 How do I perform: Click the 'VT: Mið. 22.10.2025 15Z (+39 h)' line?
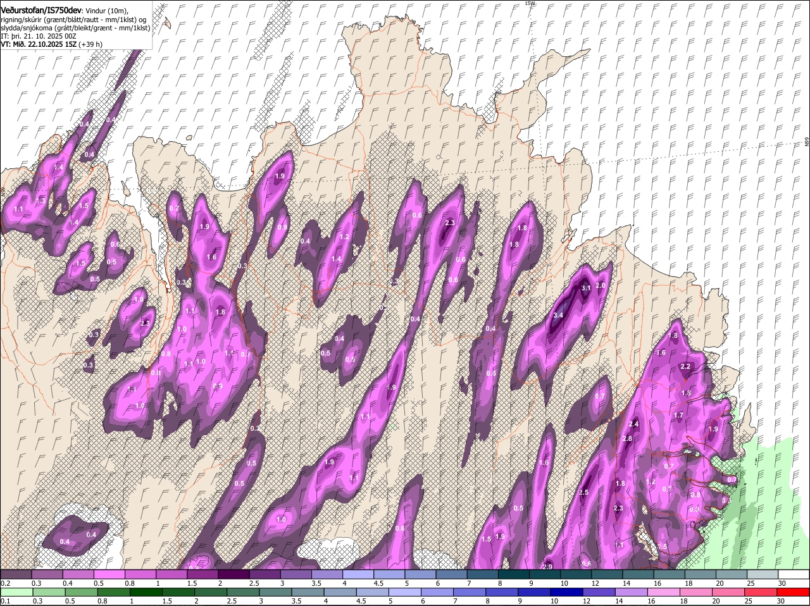click(x=51, y=44)
